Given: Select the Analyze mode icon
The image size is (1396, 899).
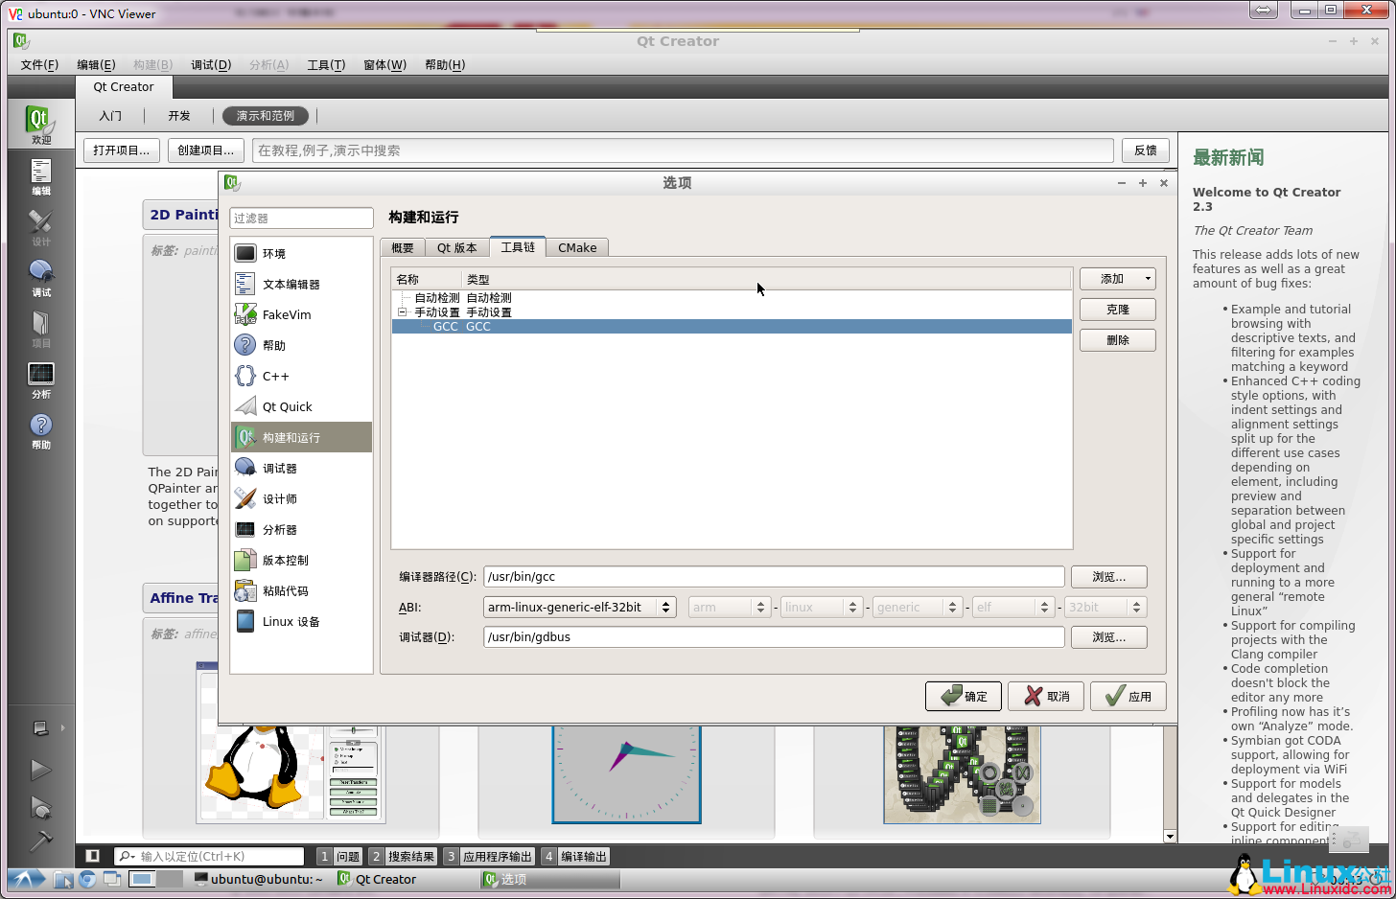Looking at the screenshot, I should click(x=40, y=380).
